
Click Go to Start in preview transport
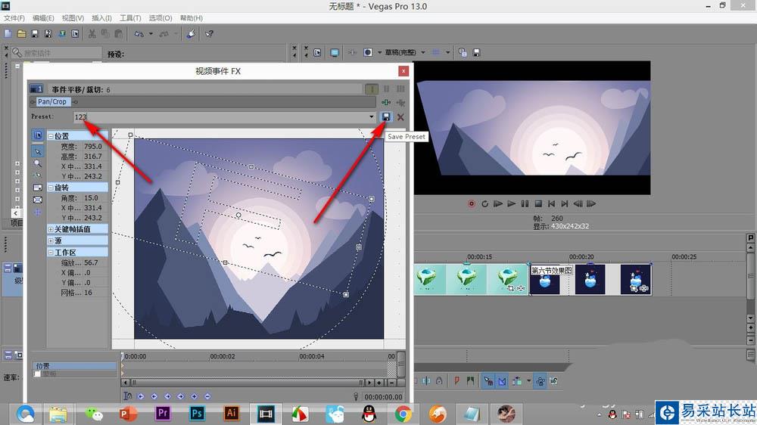point(551,203)
